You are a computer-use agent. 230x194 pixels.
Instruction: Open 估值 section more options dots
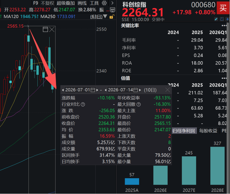pos(224,78)
